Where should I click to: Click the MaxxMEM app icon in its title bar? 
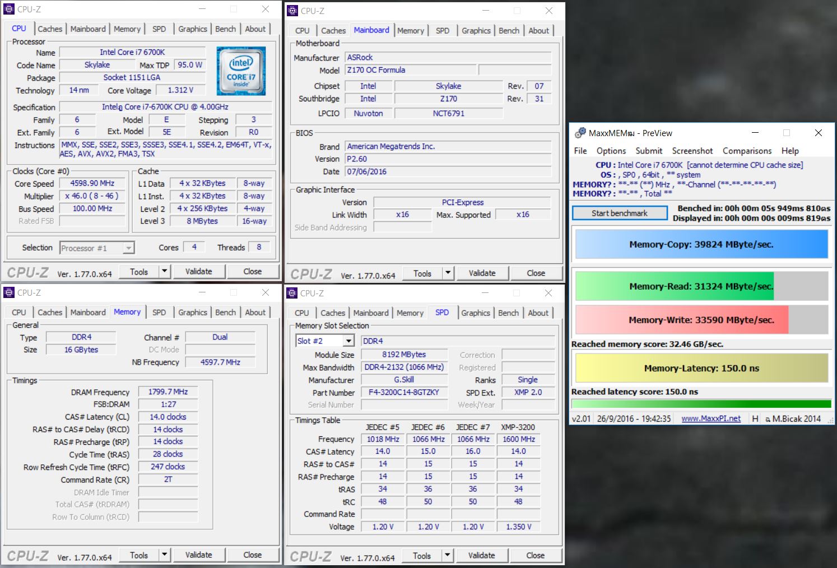pyautogui.click(x=580, y=133)
